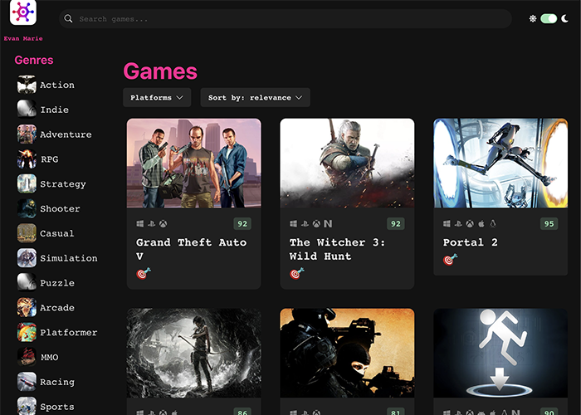Click the Sports genre label
The image size is (581, 415).
click(x=57, y=407)
